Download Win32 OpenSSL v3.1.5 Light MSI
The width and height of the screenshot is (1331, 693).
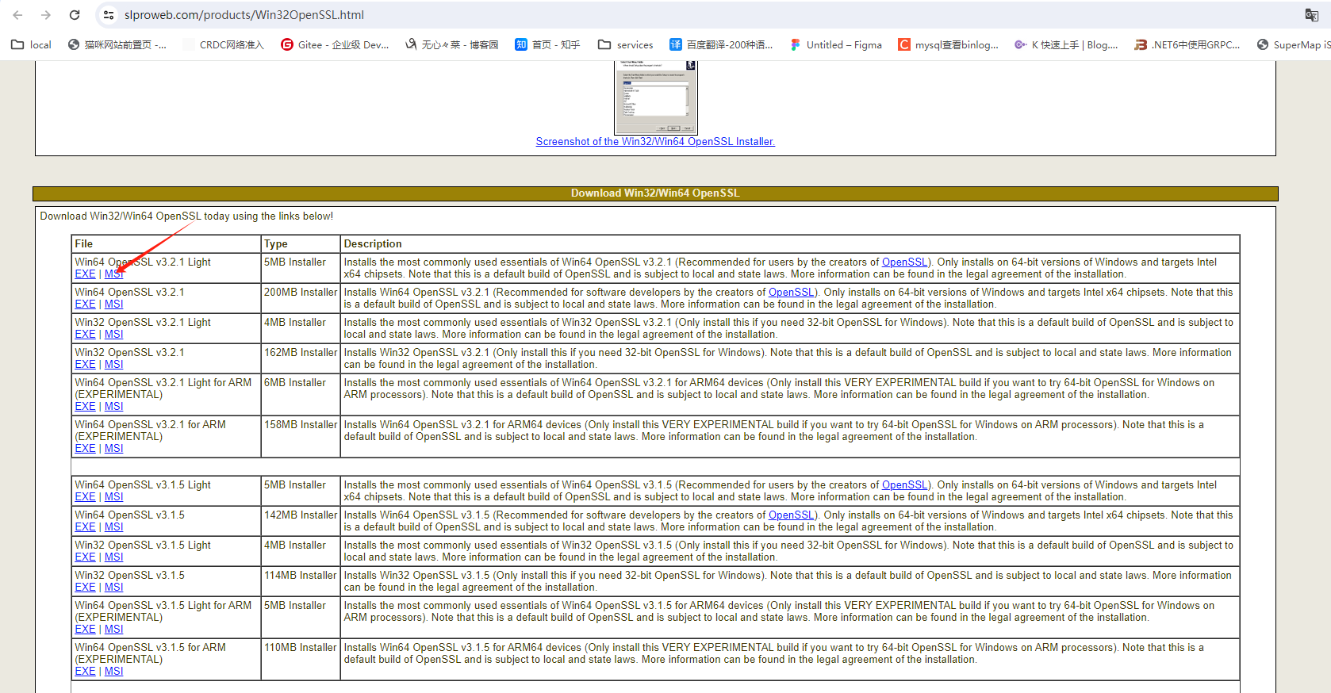[114, 557]
